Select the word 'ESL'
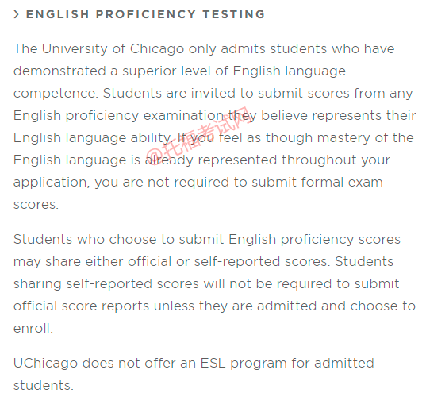Viewport: 426px width, 397px height. coord(213,364)
